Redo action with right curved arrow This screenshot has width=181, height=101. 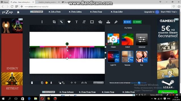pyautogui.click(x=85, y=83)
